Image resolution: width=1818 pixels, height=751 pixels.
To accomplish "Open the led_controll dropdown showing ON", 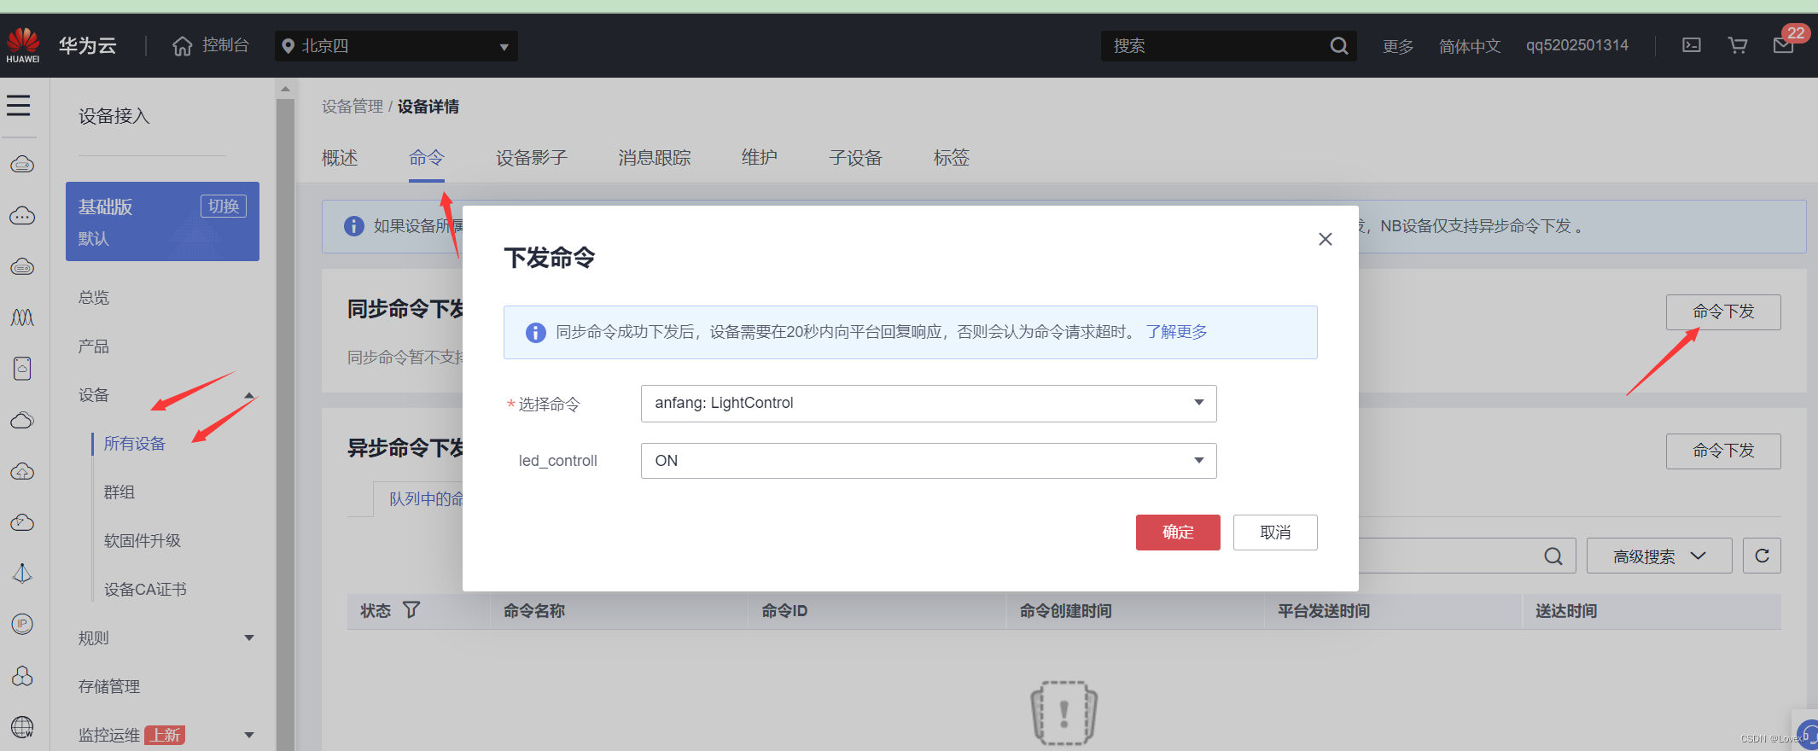I will tap(929, 461).
